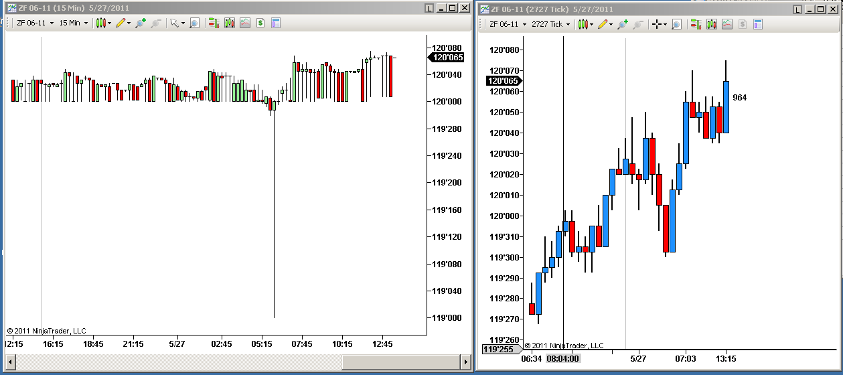
Task: Click the right arrow of the horizontal scrollbar
Action: (x=466, y=362)
